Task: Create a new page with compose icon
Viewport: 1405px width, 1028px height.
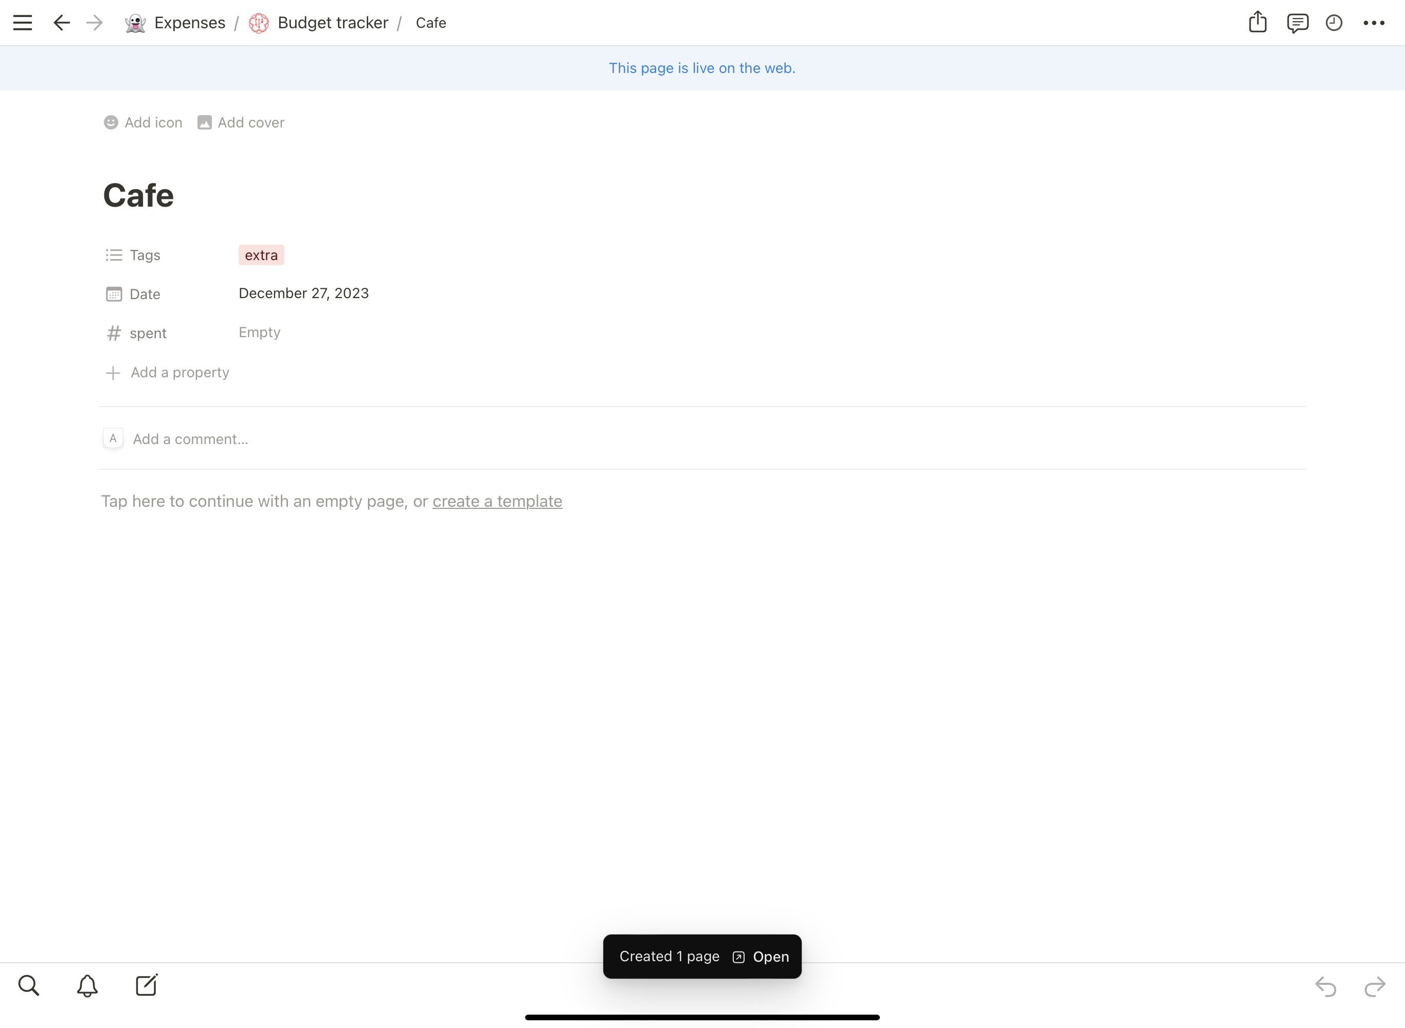Action: coord(147,985)
